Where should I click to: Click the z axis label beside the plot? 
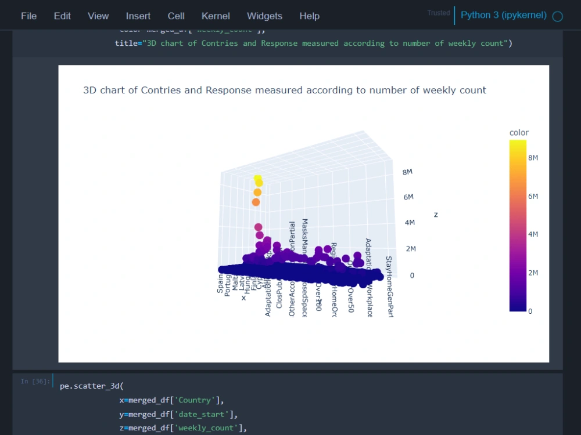(x=436, y=214)
